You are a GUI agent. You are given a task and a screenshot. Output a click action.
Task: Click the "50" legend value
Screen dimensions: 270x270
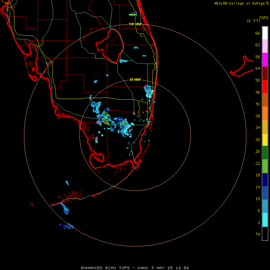point(258,80)
